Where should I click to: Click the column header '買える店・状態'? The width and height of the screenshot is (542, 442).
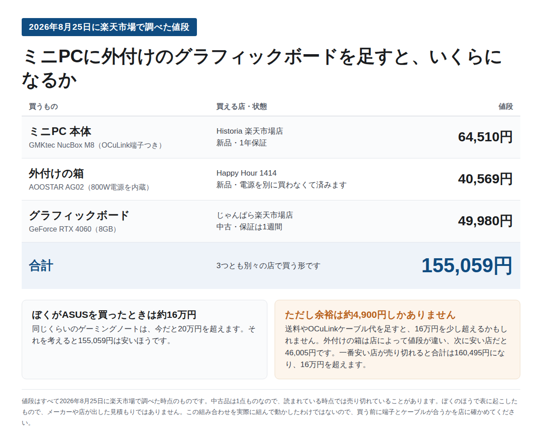point(242,107)
